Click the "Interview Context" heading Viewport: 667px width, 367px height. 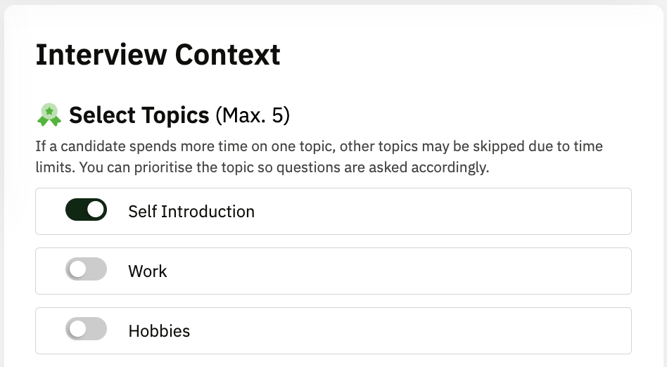click(x=158, y=55)
